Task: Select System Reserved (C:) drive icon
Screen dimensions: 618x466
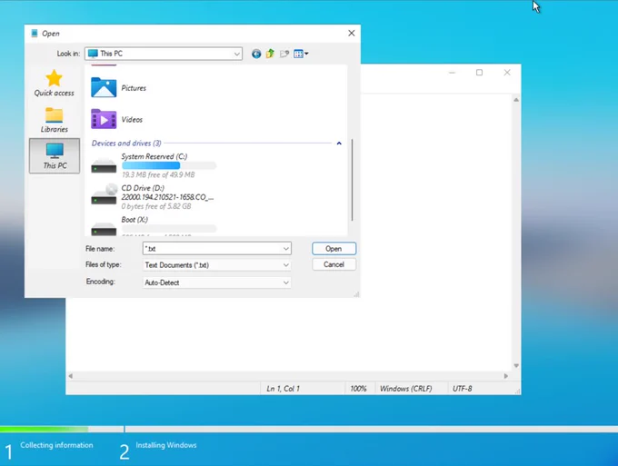Action: pos(104,166)
